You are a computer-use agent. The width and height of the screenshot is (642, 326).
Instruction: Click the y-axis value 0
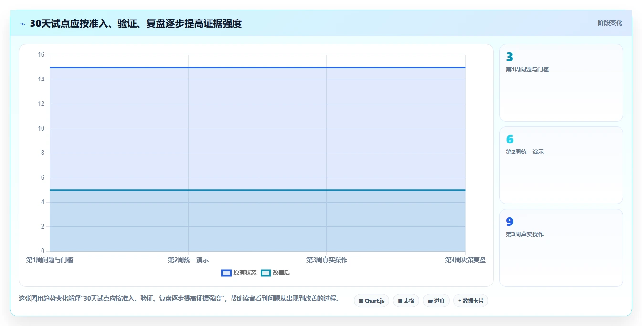[42, 251]
